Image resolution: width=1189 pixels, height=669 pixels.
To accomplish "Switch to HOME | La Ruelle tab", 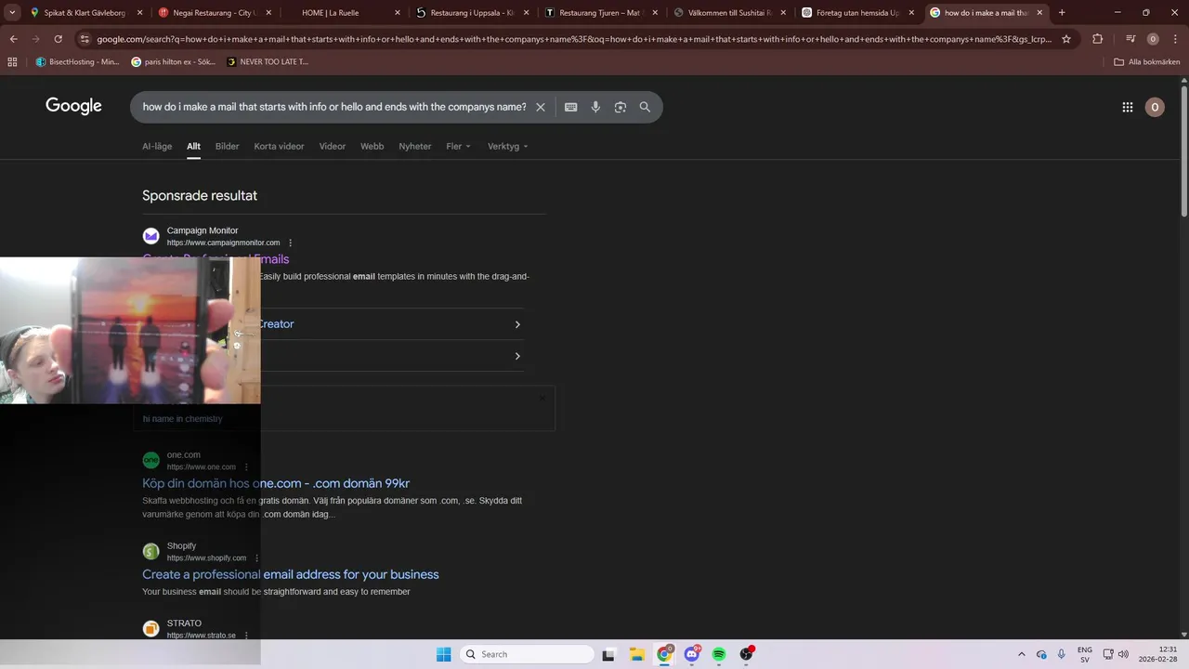I will pyautogui.click(x=343, y=13).
